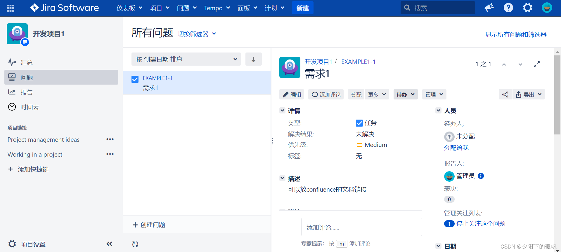Open Project management ideas link
This screenshot has height=252, width=561.
tap(44, 139)
